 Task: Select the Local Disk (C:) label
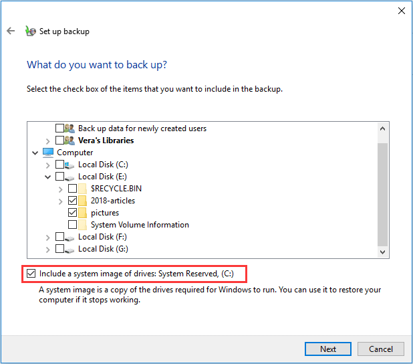(103, 165)
